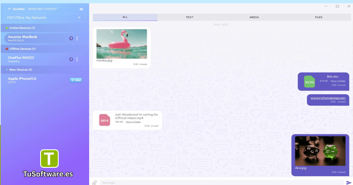Open the dice.jpg thumbnail
The height and width of the screenshot is (185, 353).
tap(320, 151)
